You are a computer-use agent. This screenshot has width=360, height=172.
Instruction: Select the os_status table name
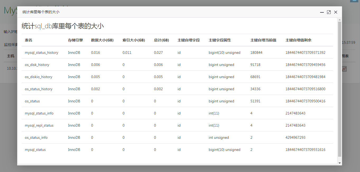pos(32,101)
